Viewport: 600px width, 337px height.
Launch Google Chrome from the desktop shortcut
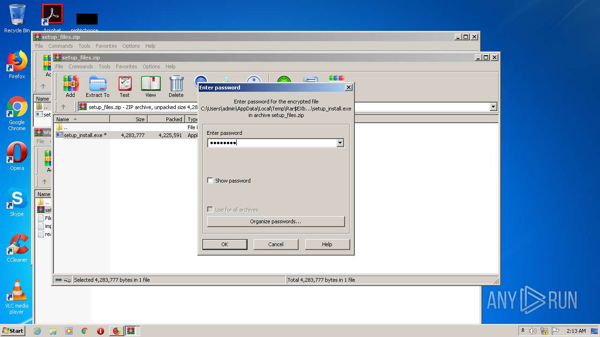[17, 114]
